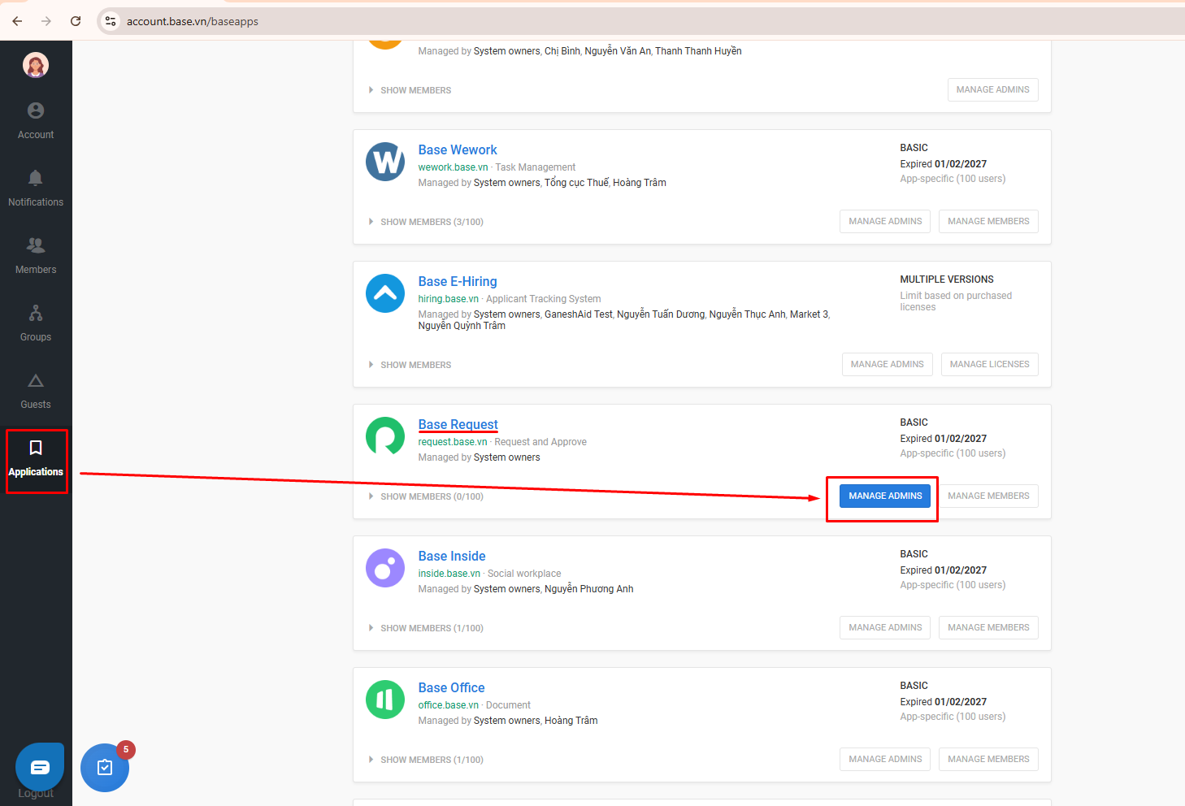Click Manage Members for Base Inside

(x=988, y=627)
